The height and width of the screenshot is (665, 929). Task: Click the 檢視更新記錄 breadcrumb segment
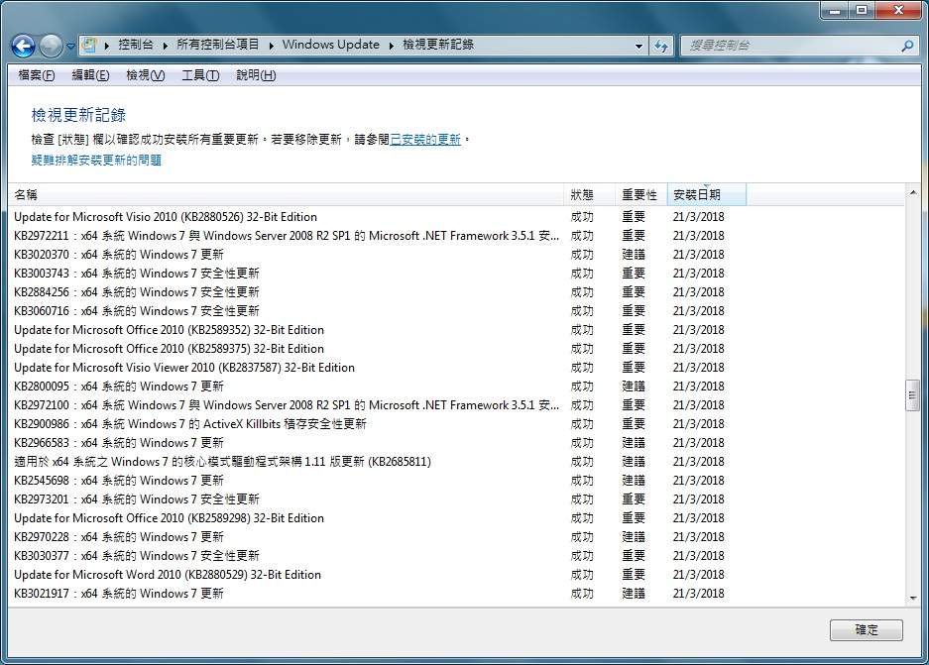(438, 45)
